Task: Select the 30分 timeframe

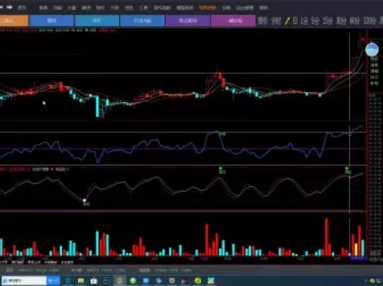Action: (x=341, y=20)
